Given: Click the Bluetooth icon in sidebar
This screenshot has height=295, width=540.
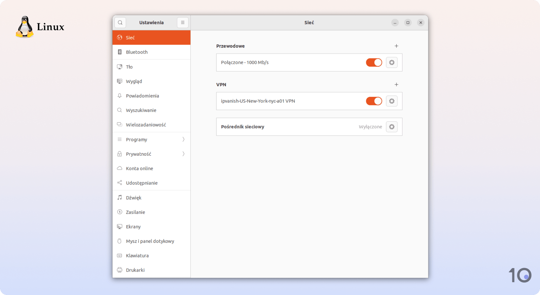Looking at the screenshot, I should [120, 52].
